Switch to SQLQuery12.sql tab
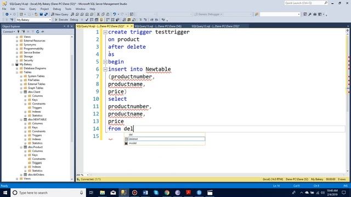 tap(216, 26)
